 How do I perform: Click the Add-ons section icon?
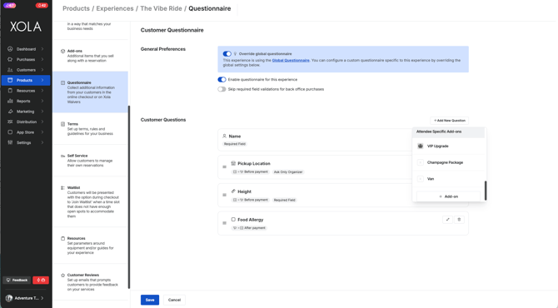pos(62,52)
